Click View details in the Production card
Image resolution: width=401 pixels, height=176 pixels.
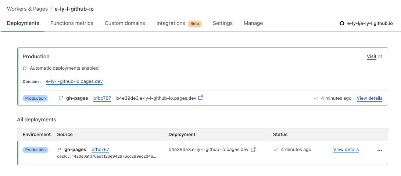[x=369, y=98]
